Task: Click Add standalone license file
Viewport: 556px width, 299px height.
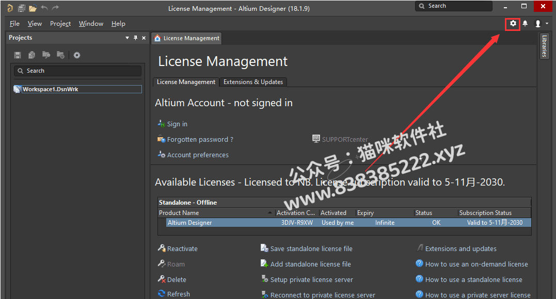Action: point(311,264)
